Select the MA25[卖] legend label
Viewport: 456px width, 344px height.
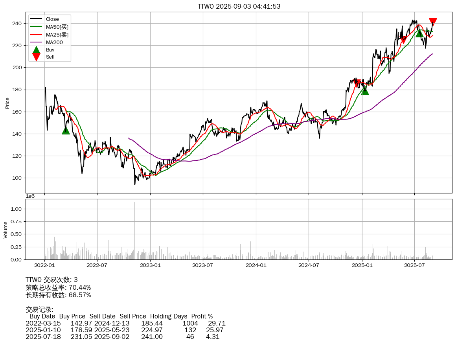pyautogui.click(x=57, y=35)
